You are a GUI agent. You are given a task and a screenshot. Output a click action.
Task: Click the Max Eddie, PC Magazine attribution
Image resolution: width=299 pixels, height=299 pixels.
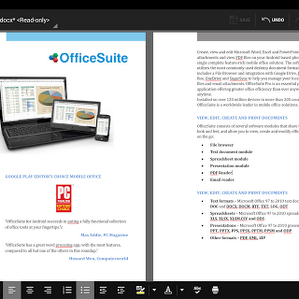click(x=104, y=235)
